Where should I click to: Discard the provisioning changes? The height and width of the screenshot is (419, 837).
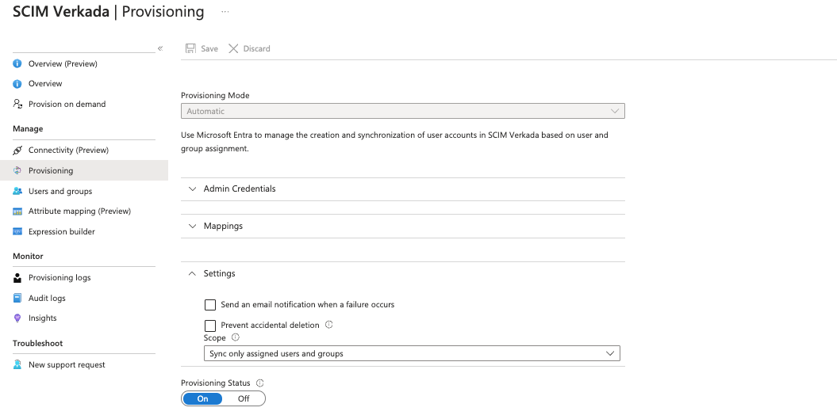(249, 48)
